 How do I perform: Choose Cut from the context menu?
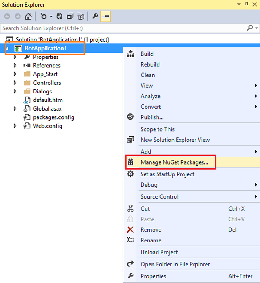coord(192,209)
